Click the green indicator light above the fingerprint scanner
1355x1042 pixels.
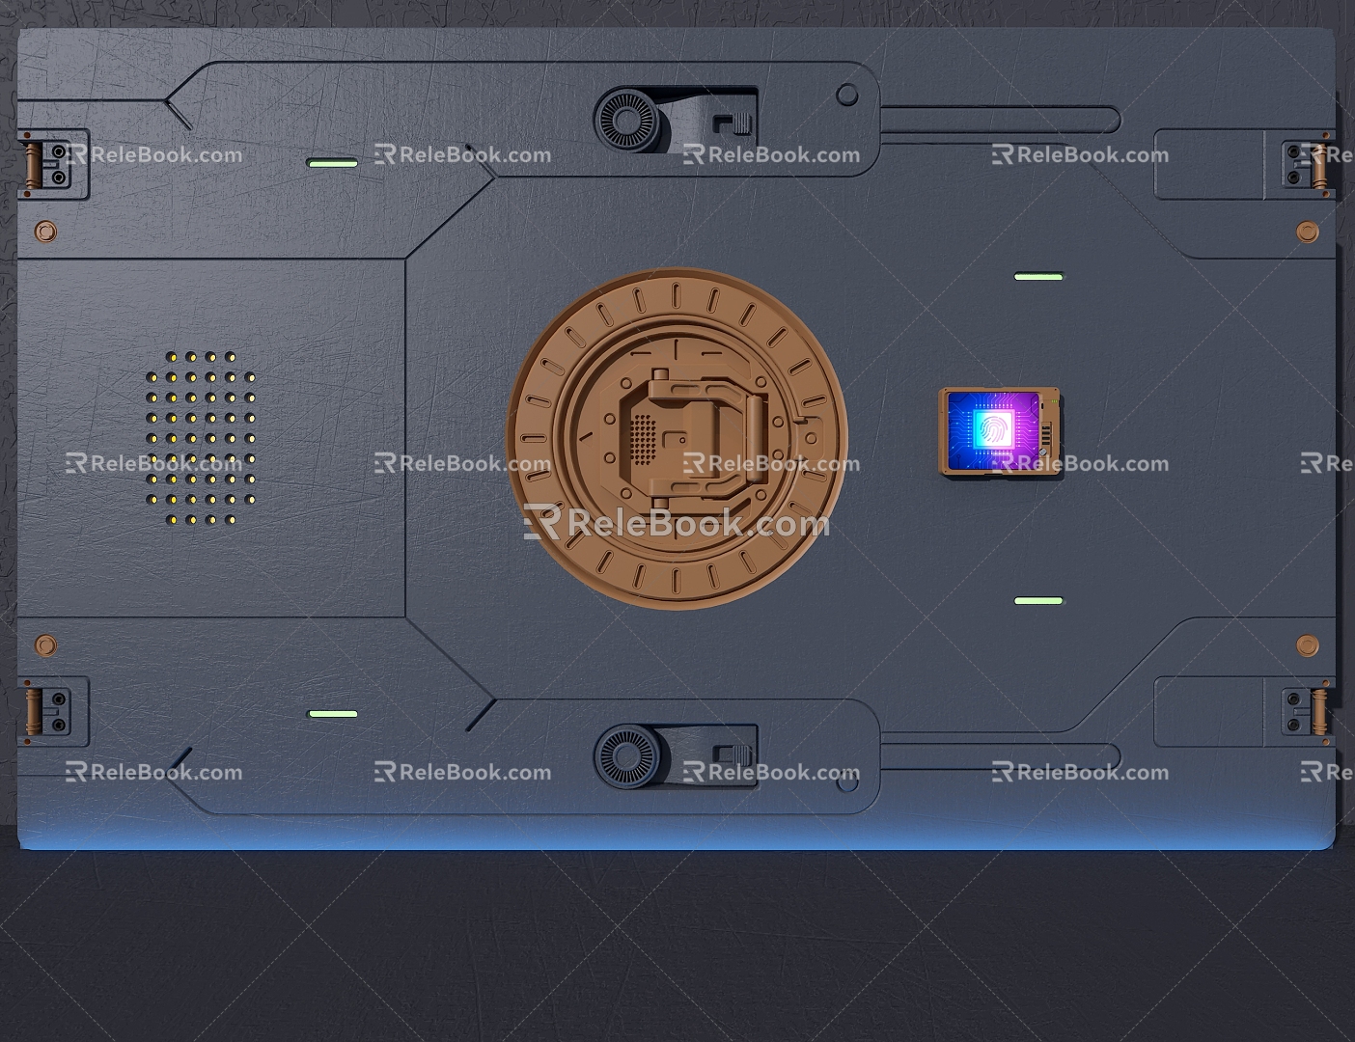1038,277
